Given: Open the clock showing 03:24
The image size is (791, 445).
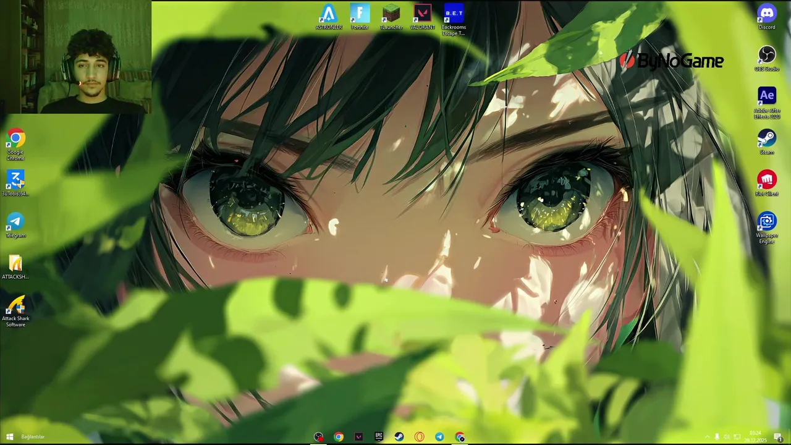Looking at the screenshot, I should click(x=756, y=436).
